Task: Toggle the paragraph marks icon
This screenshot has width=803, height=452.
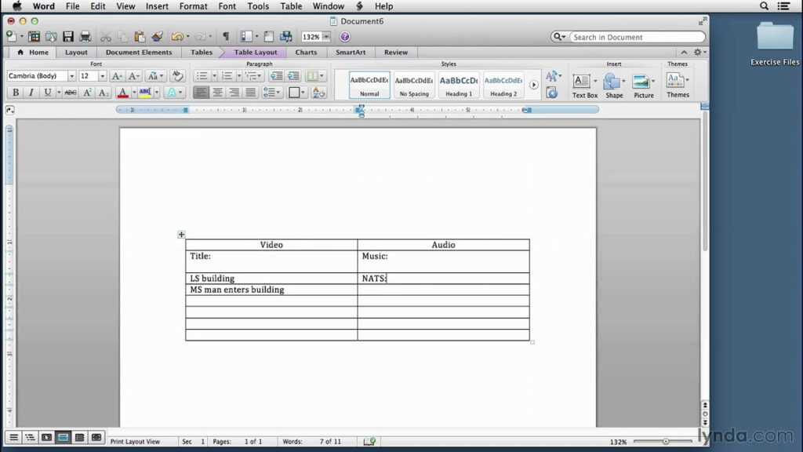Action: click(225, 36)
